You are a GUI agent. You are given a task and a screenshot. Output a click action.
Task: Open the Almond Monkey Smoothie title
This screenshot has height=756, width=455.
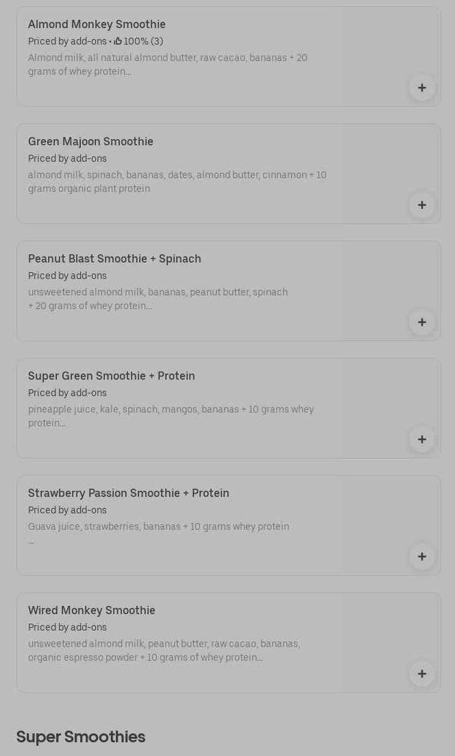(x=97, y=25)
